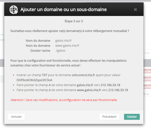Go back with the Précédent button

(109, 117)
